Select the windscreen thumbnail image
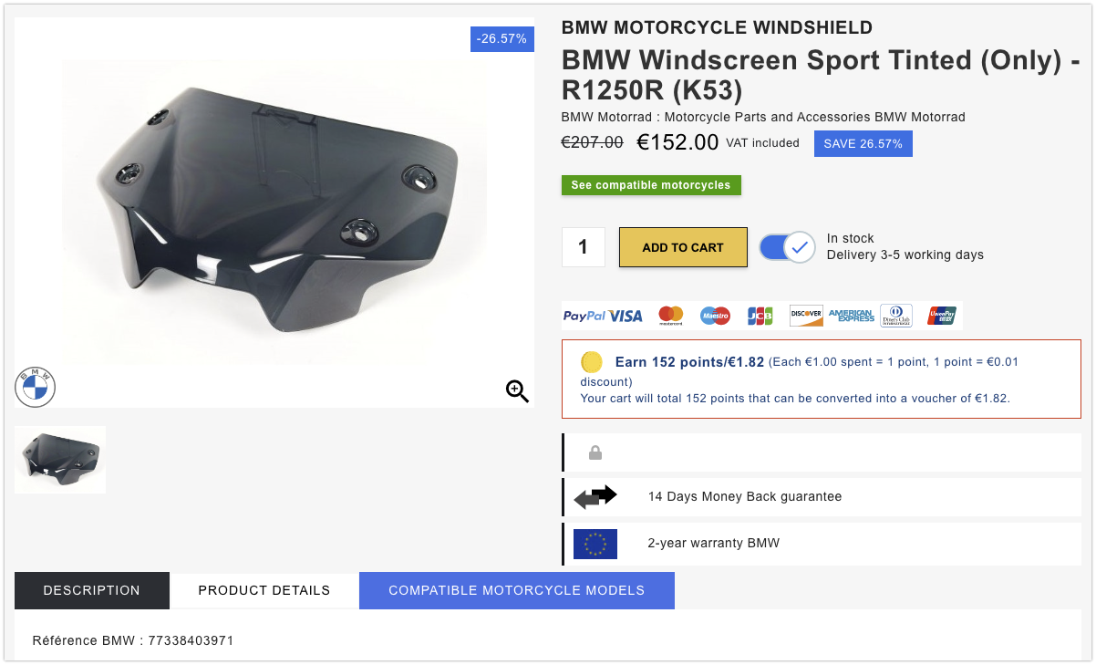 coord(60,460)
